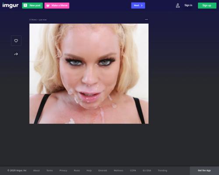219x175 pixels.
Task: Click the views and time text
Action: 38,20
